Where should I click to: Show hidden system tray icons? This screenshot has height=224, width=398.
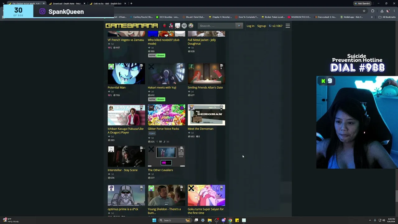(x=371, y=220)
